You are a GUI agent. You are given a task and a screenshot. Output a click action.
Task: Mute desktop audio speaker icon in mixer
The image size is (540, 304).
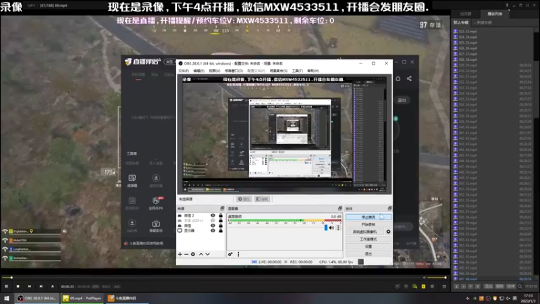click(331, 228)
